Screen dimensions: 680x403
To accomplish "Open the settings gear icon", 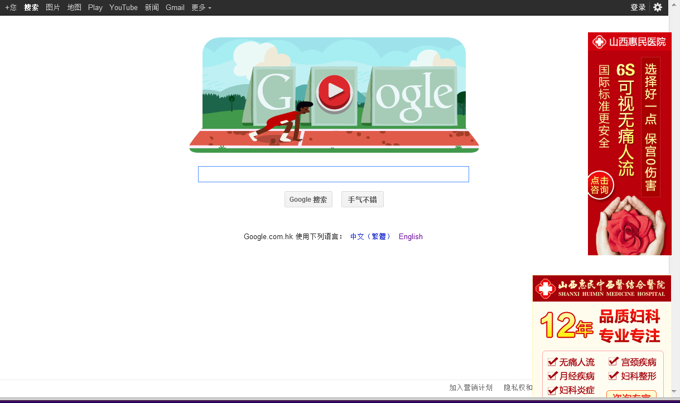I will click(x=658, y=7).
